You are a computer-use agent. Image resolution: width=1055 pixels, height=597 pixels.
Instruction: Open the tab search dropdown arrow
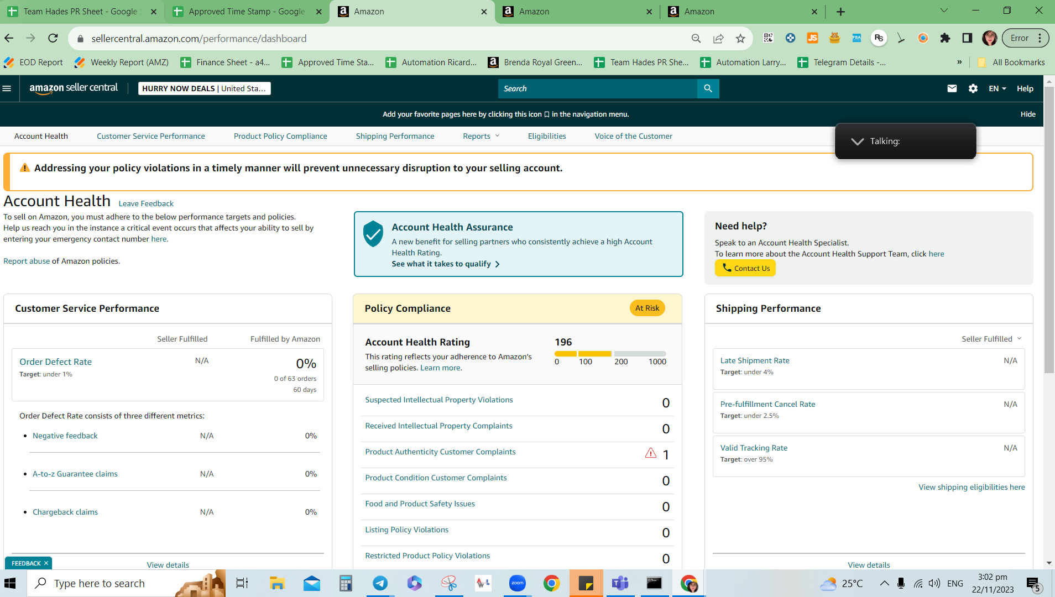pos(944,11)
